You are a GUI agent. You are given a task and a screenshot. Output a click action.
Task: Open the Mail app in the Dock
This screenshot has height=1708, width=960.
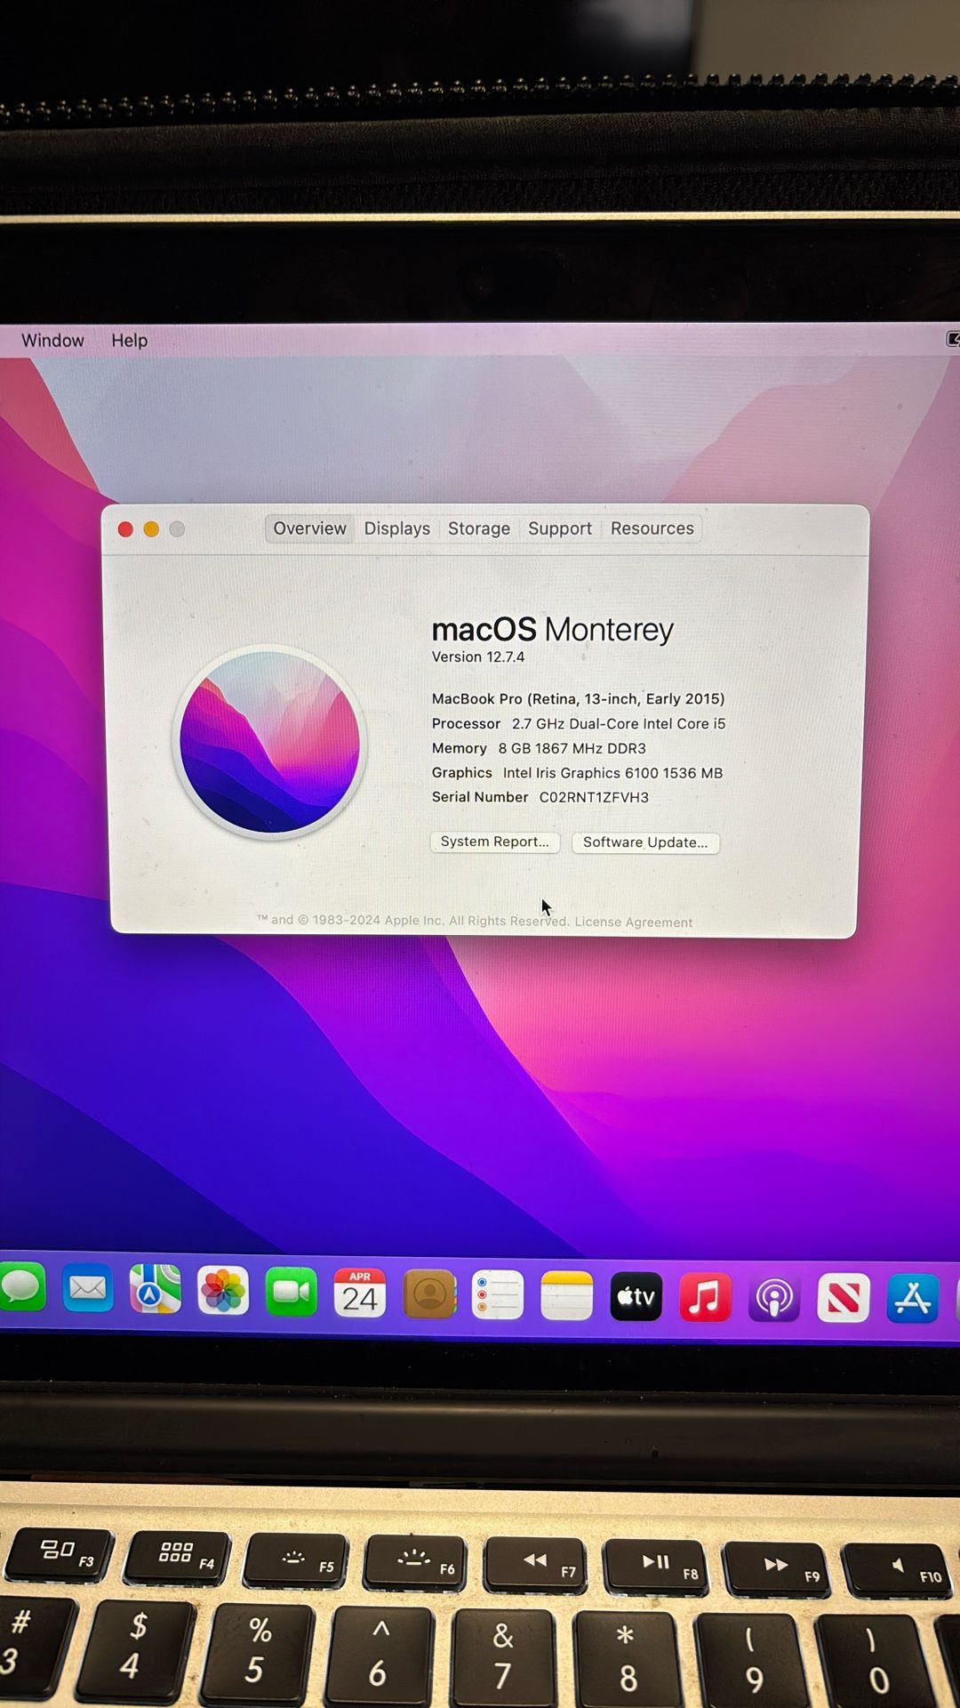[x=88, y=1288]
